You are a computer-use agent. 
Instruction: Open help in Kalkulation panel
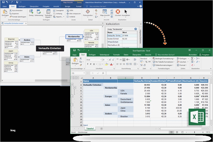pyautogui.click(x=136, y=29)
